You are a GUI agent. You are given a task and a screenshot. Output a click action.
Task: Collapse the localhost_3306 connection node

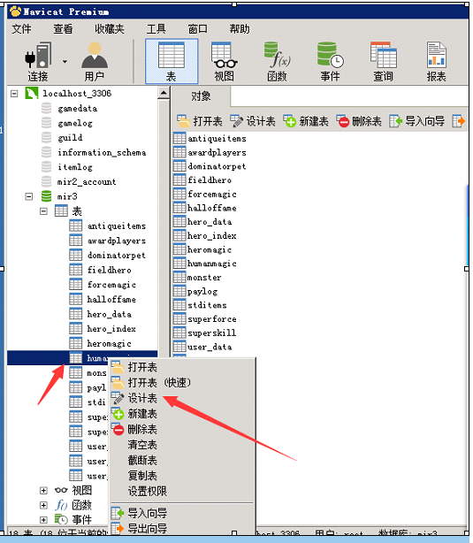coord(14,94)
